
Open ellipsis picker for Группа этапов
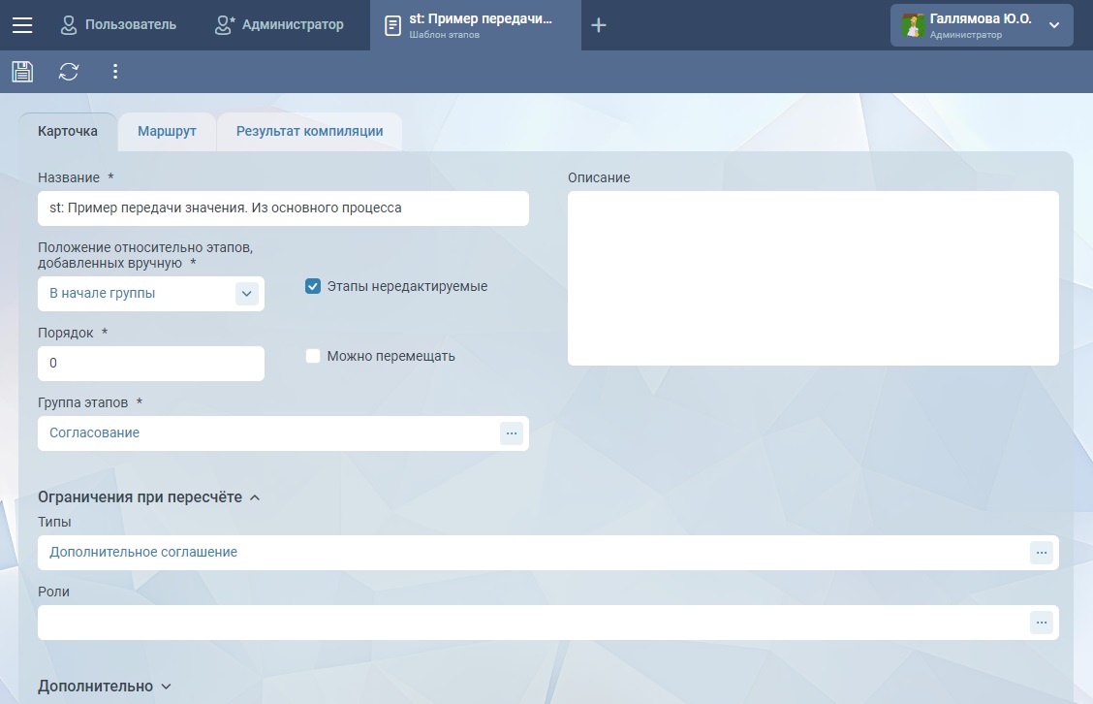coord(512,433)
